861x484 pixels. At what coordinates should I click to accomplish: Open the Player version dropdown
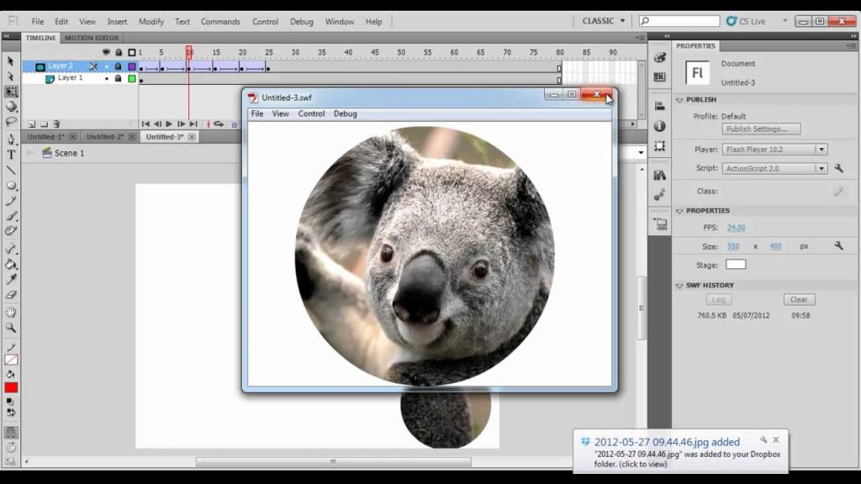[x=821, y=150]
